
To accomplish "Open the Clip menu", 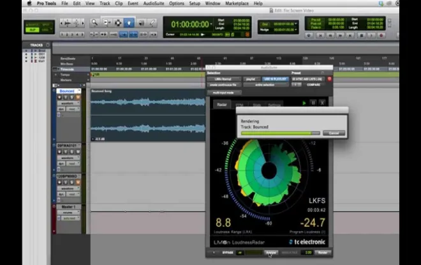I will [x=119, y=3].
